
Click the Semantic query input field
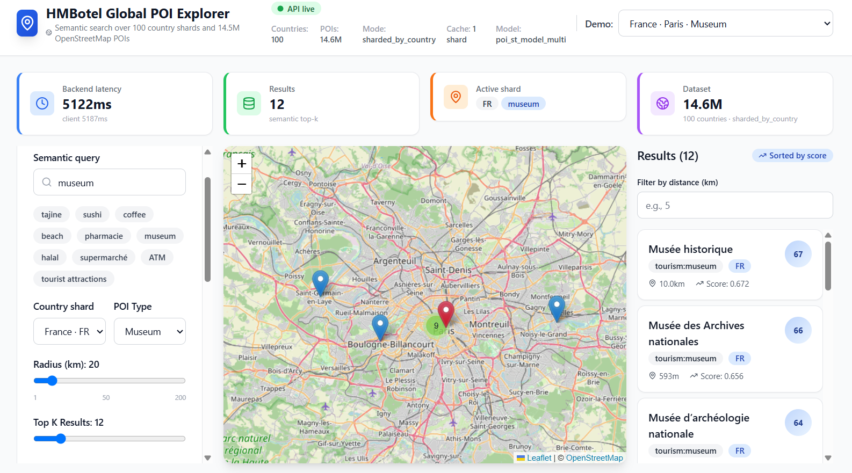(110, 182)
